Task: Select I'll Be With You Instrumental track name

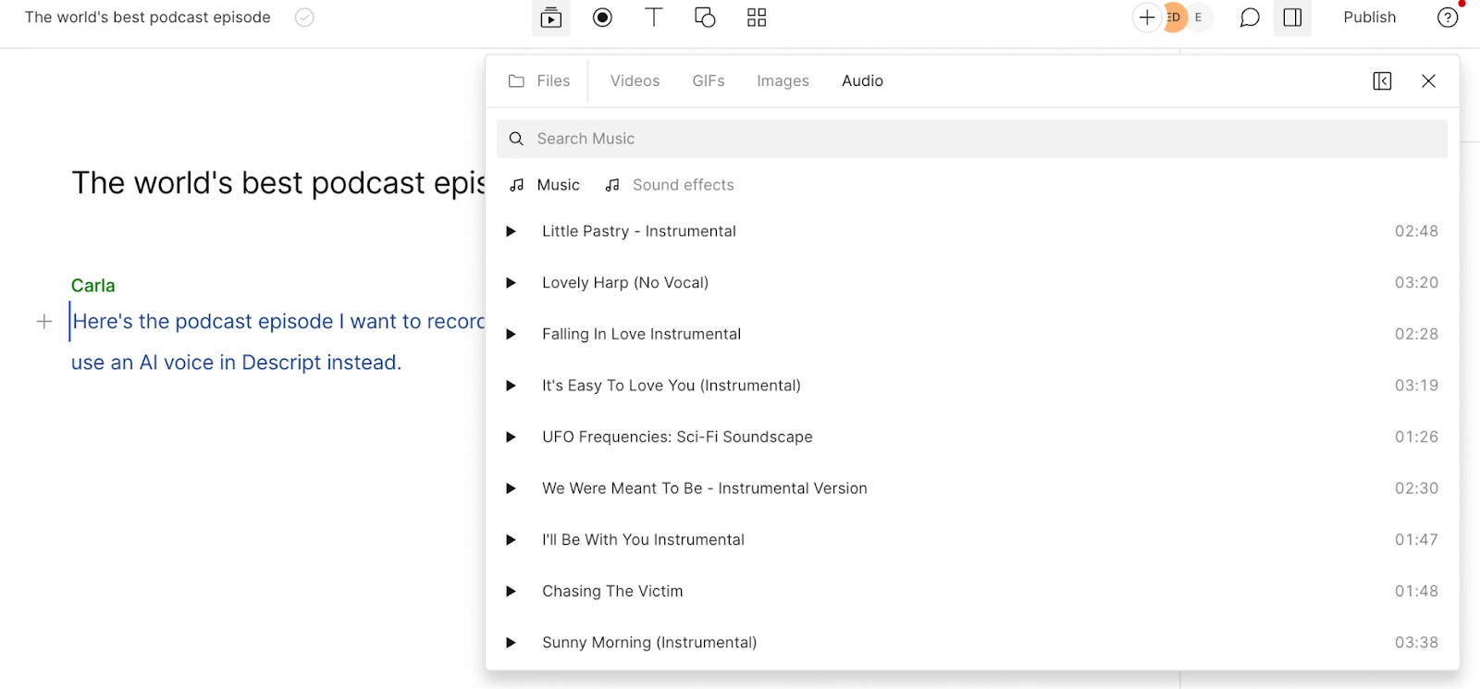Action: 643,540
